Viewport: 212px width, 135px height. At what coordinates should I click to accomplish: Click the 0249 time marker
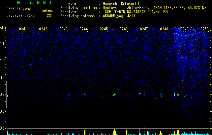pos(184,29)
